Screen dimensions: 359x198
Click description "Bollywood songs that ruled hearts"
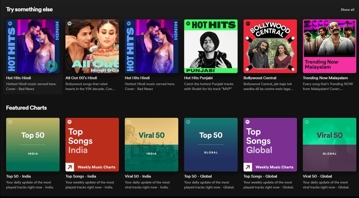click(x=90, y=86)
